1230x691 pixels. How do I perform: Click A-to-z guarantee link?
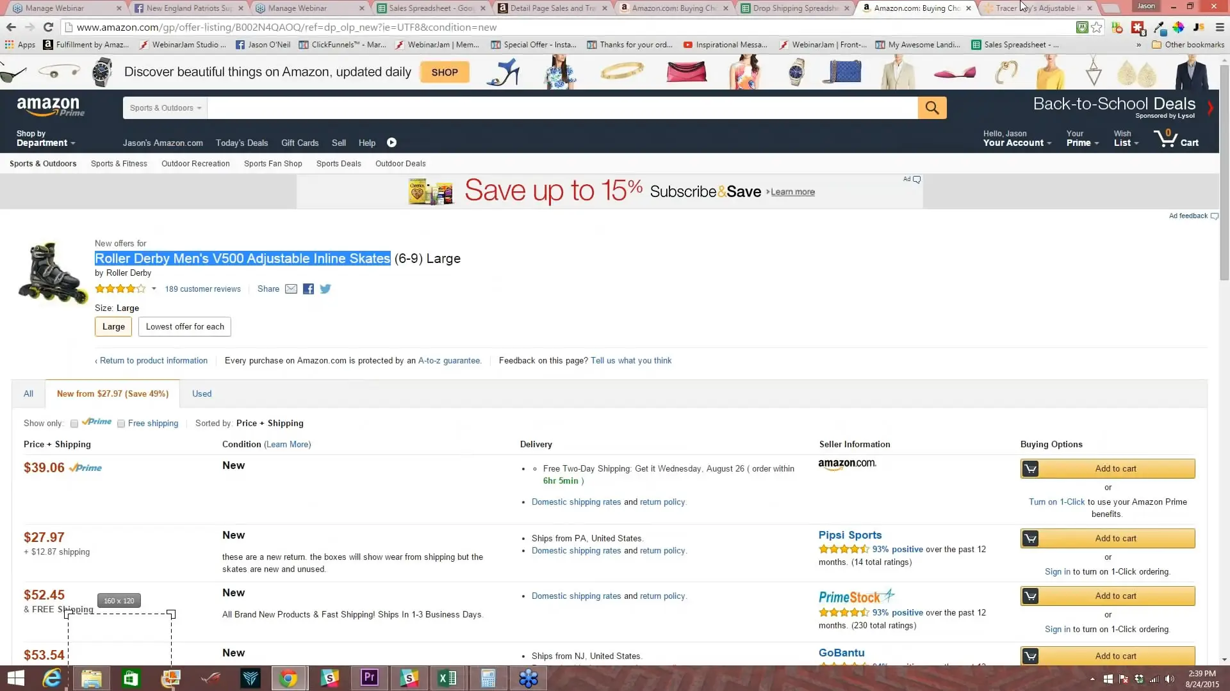(x=449, y=361)
